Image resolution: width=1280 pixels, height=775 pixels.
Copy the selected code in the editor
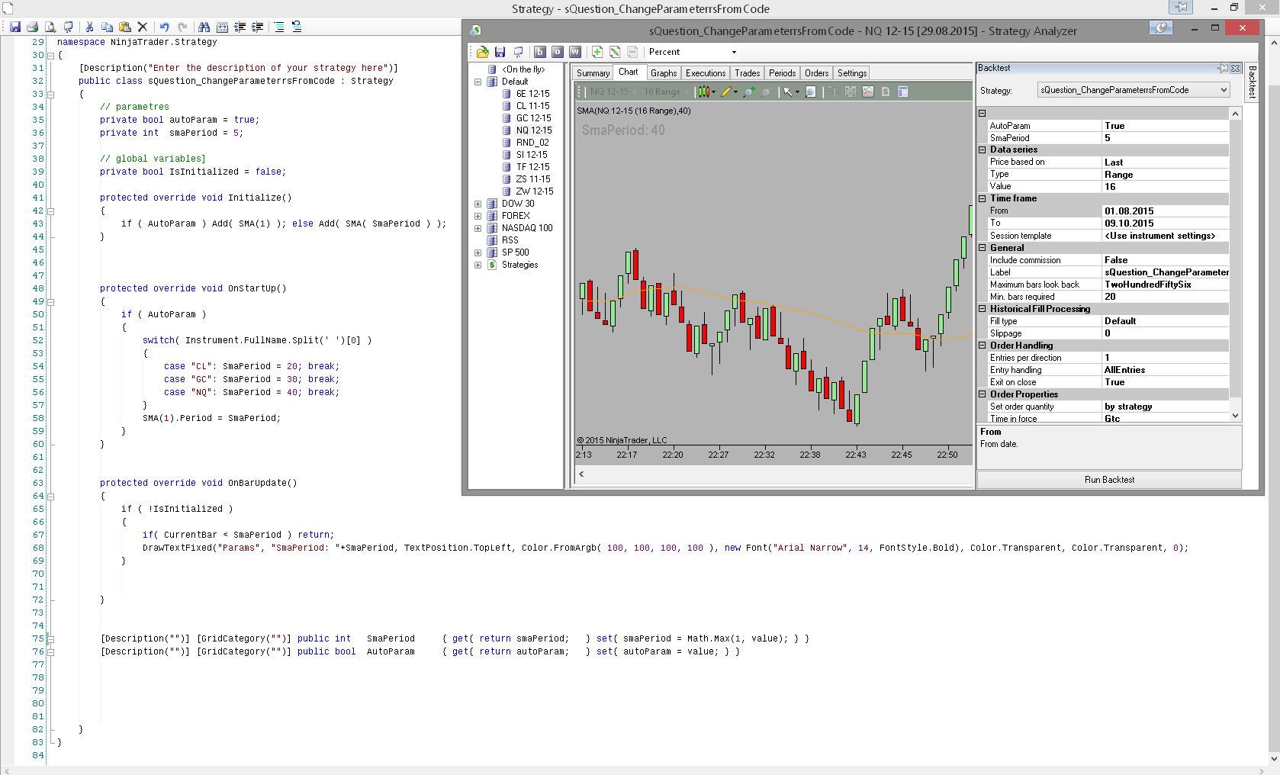point(107,27)
